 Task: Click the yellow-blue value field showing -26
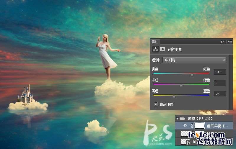(220, 94)
